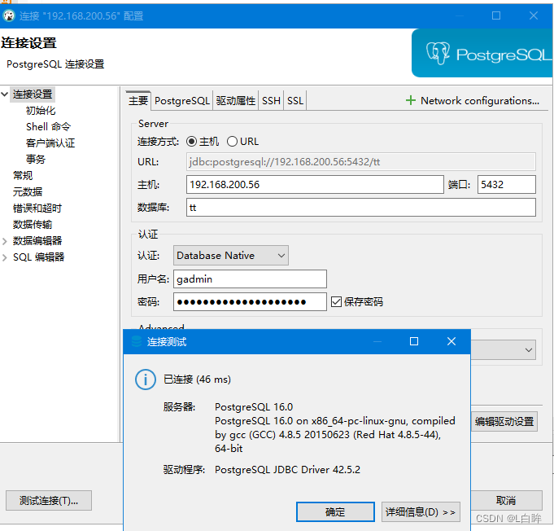Image resolution: width=554 pixels, height=531 pixels.
Task: Click the 取消 button
Action: pyautogui.click(x=506, y=500)
